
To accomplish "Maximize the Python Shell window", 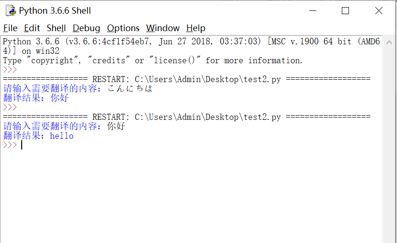I will (x=345, y=10).
